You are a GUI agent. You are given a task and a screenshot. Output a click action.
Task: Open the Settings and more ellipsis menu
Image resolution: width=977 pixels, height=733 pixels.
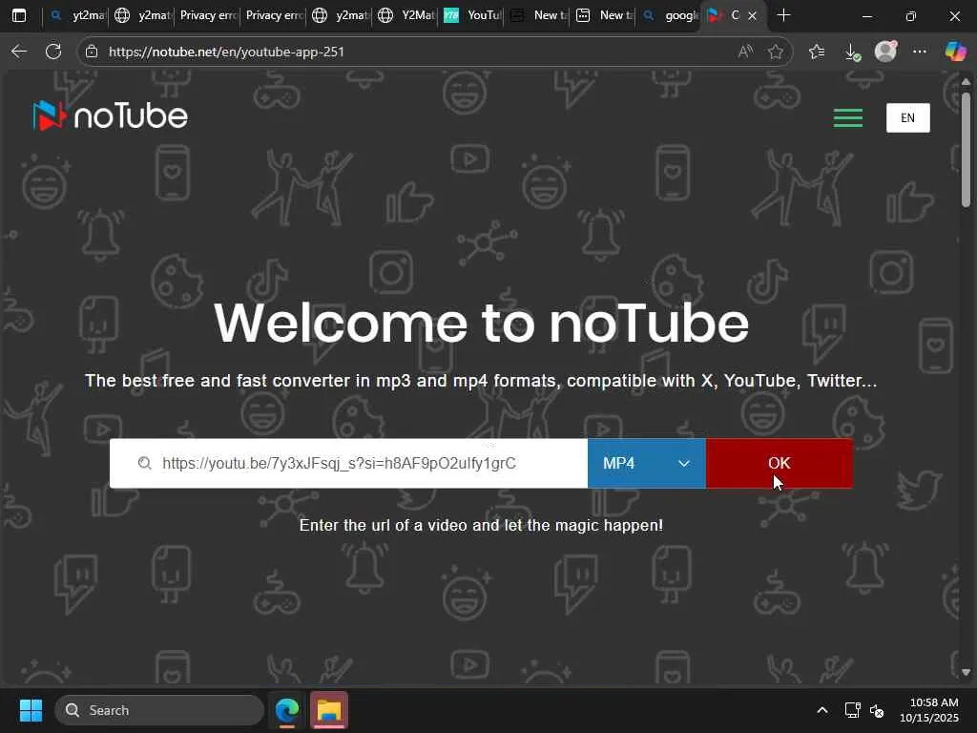(x=920, y=52)
